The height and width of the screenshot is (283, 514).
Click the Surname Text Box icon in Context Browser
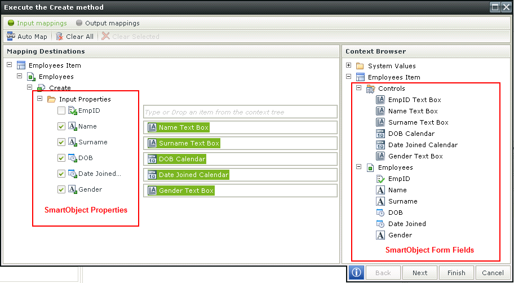[380, 122]
